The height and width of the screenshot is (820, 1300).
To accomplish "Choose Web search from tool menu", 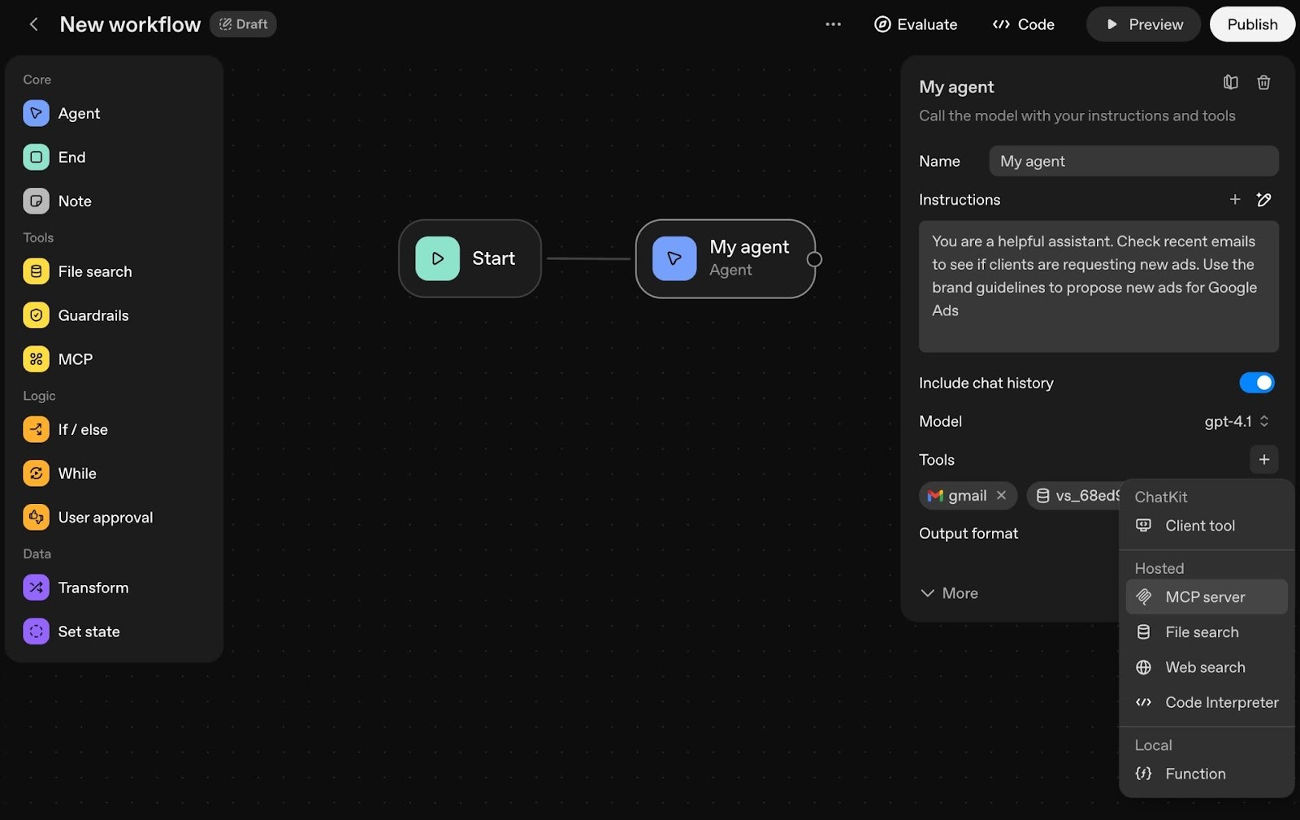I will [x=1205, y=666].
